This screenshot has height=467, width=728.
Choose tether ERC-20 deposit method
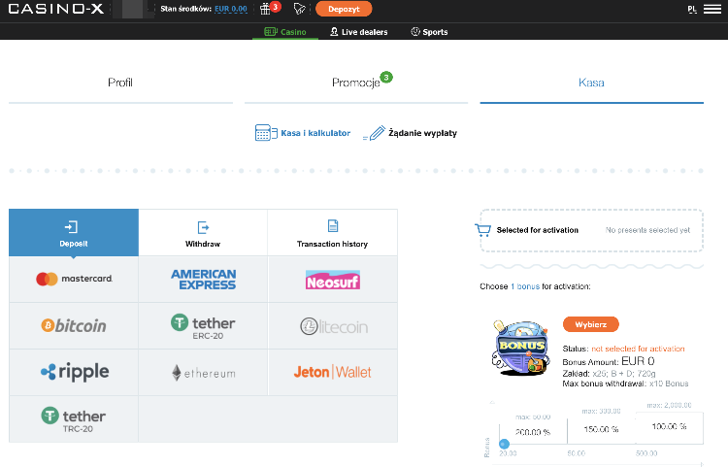tap(203, 326)
